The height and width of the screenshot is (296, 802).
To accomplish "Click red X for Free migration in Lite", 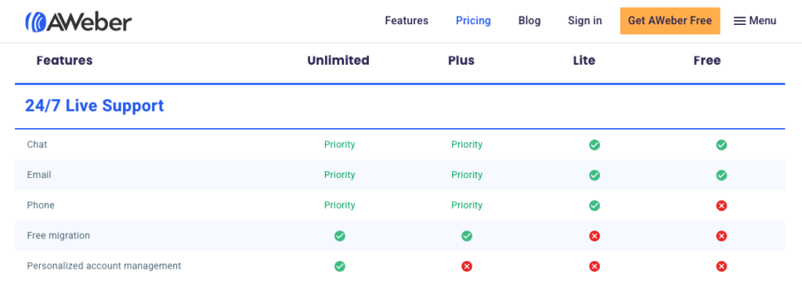I will point(594,236).
